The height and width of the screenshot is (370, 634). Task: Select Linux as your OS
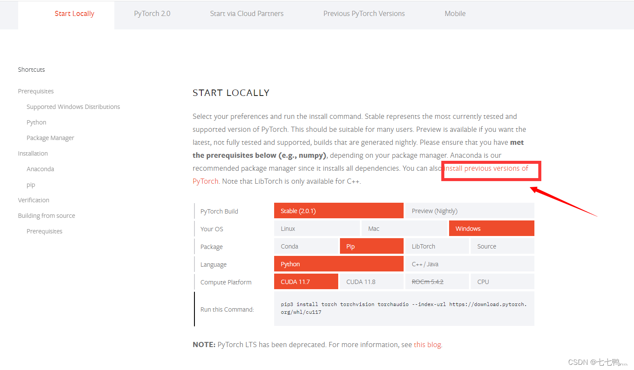317,228
